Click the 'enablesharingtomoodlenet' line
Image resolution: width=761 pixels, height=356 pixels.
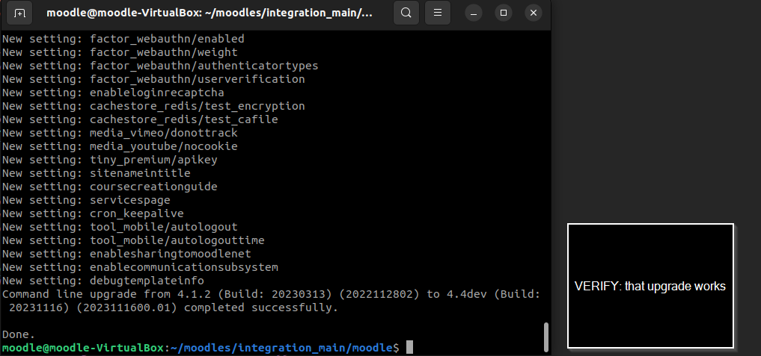pos(126,254)
